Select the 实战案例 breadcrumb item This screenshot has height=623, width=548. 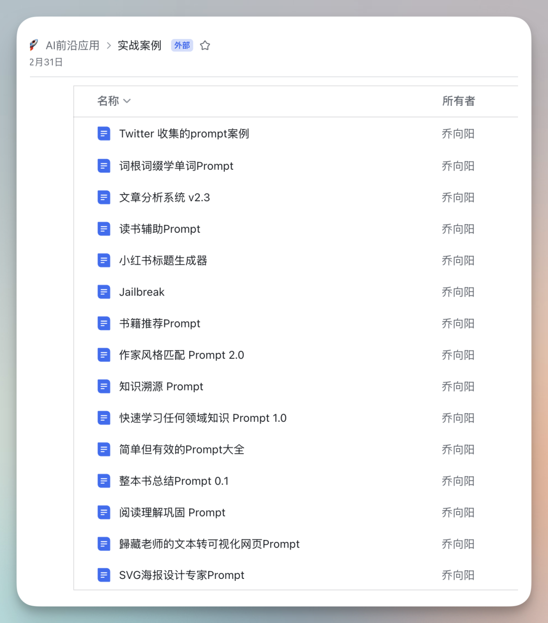coord(139,45)
